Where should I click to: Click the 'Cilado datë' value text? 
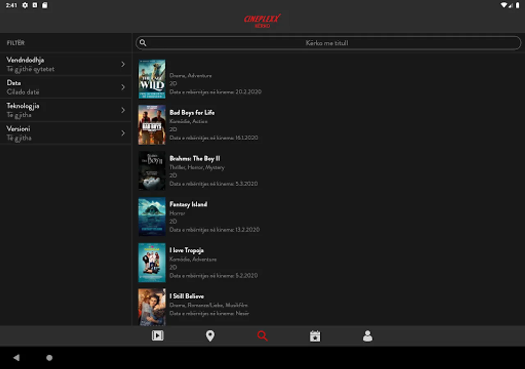[23, 92]
